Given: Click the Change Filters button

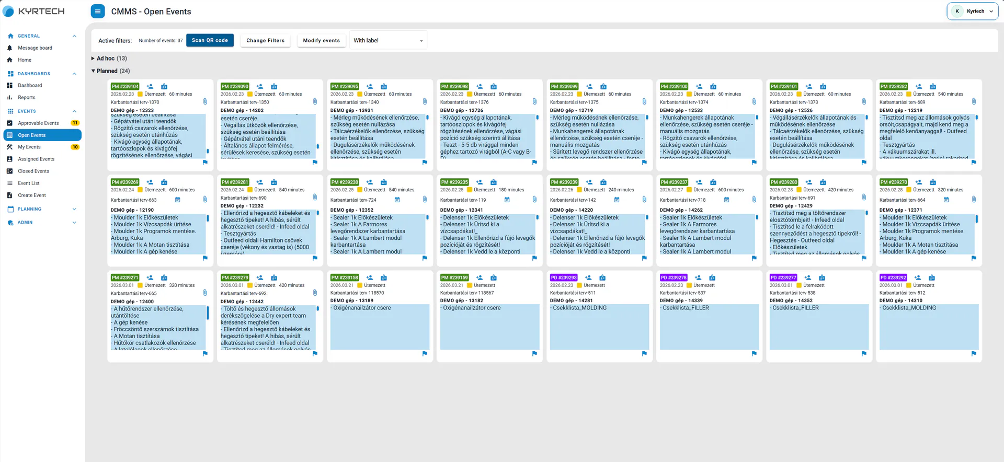Looking at the screenshot, I should pyautogui.click(x=265, y=40).
